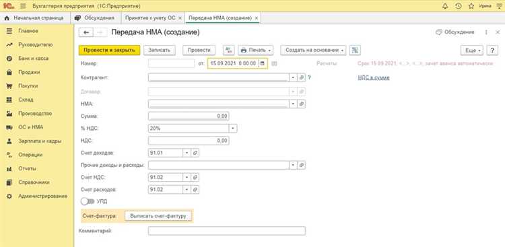The image size is (505, 247).
Task: Expand the НМА field dropdown arrow
Action: (x=293, y=104)
